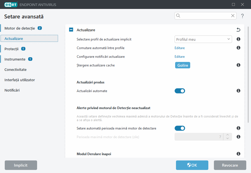Viewport: 251px width, 173px height.
Task: Increase the Perioada maximă value with up arrow
Action: pyautogui.click(x=228, y=135)
